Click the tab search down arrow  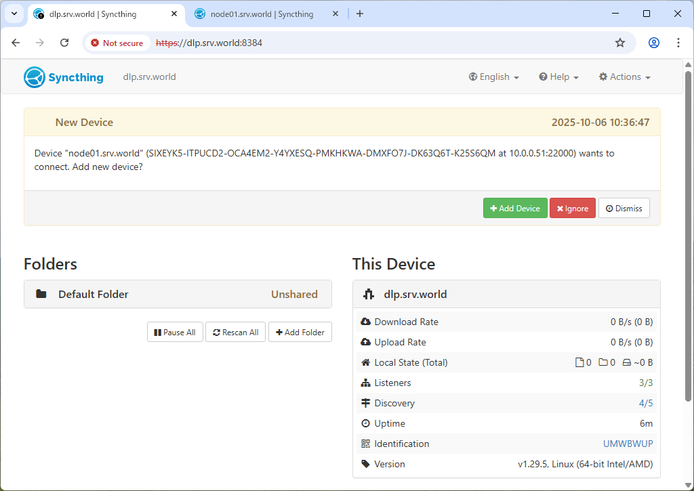(x=14, y=14)
